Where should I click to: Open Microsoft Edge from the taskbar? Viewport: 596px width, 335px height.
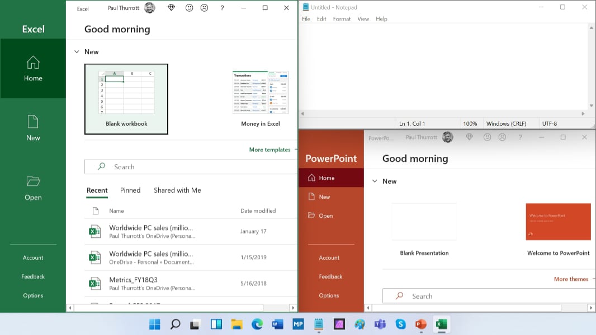tap(257, 324)
